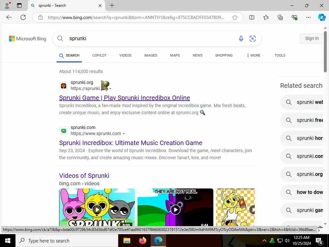Expand the sprunki.org URL dropdown arrow
This screenshot has width=329, height=247.
click(111, 89)
